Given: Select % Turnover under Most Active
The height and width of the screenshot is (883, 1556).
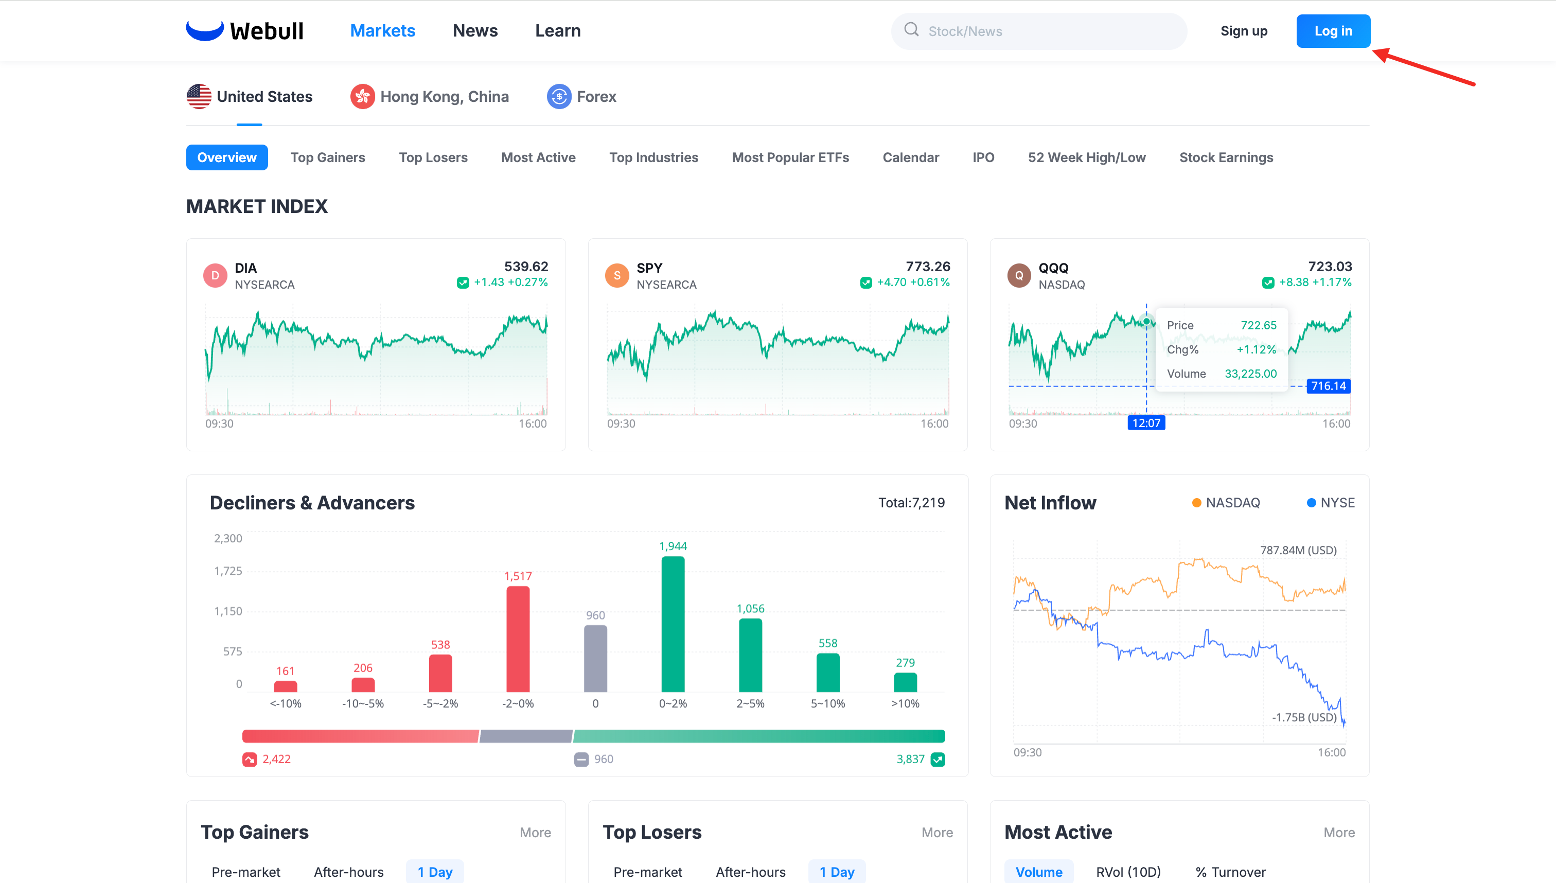Looking at the screenshot, I should (1230, 872).
